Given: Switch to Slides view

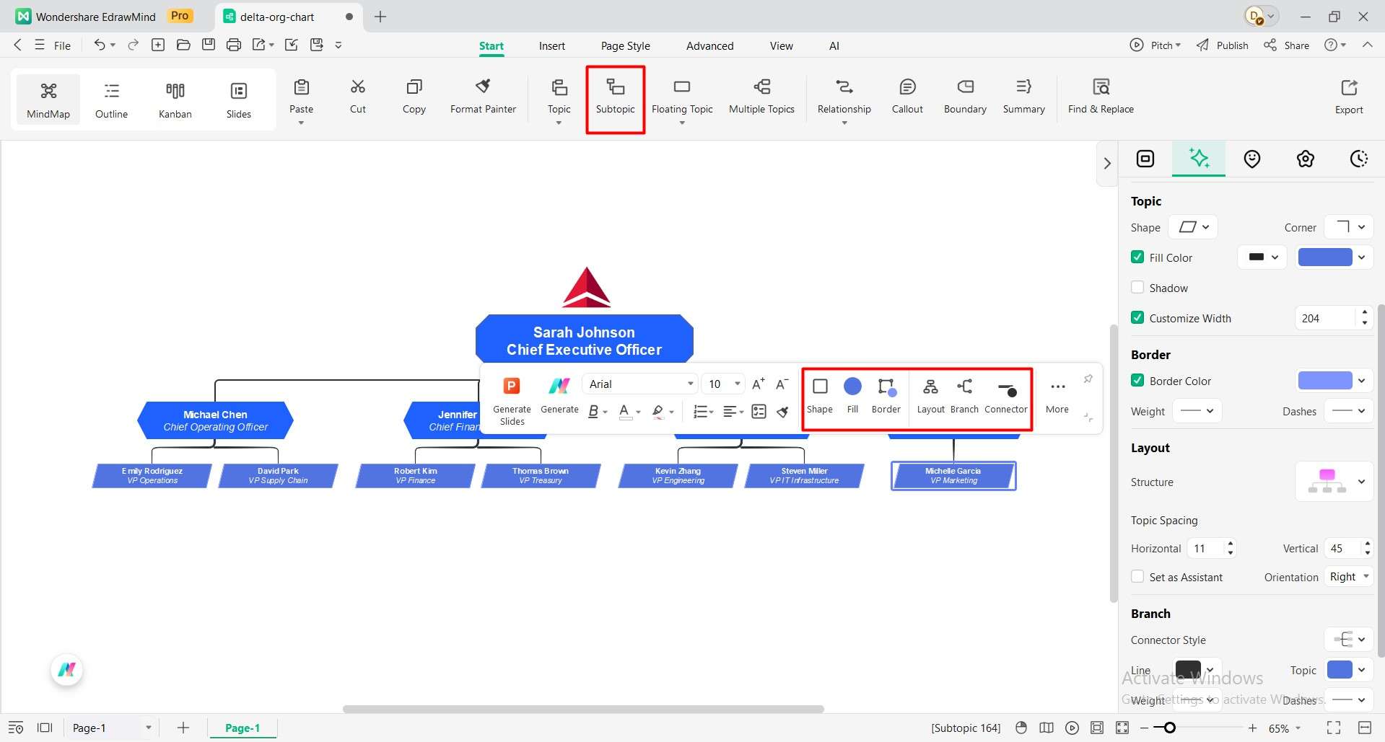Looking at the screenshot, I should point(239,100).
